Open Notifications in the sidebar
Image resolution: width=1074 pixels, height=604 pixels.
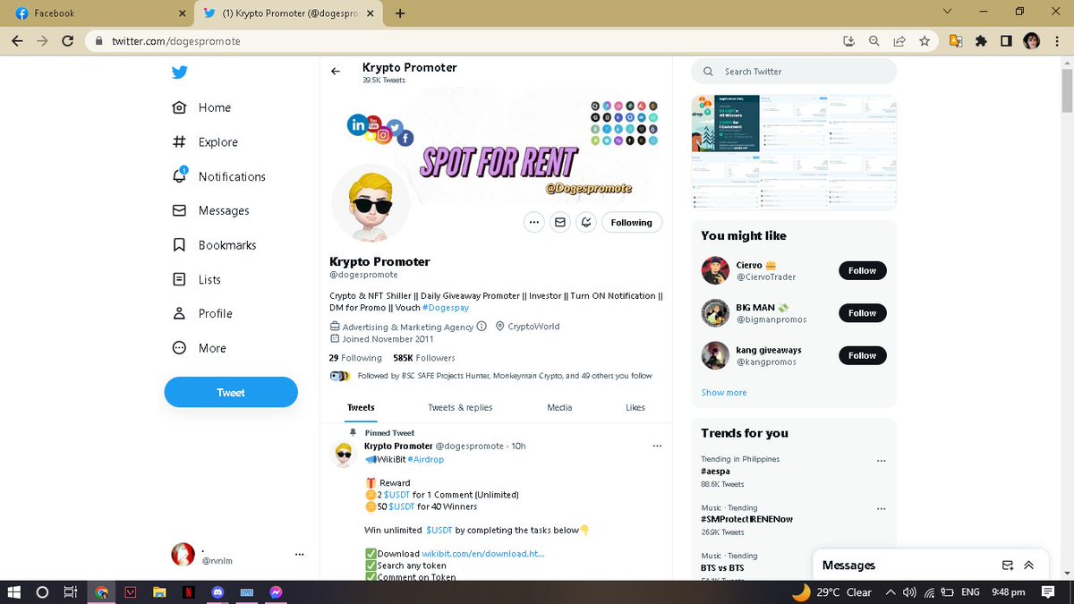tap(218, 176)
